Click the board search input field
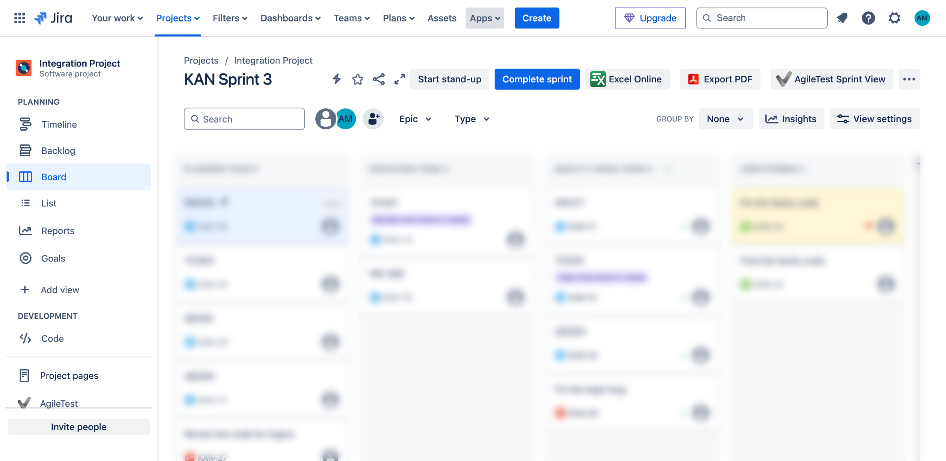 244,119
